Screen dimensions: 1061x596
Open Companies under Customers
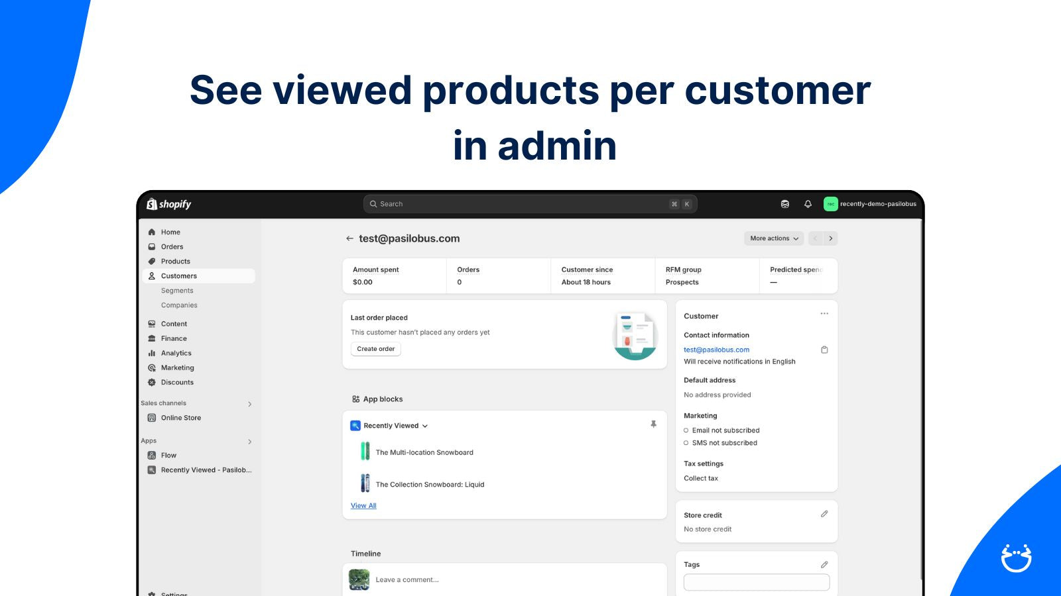tap(179, 305)
